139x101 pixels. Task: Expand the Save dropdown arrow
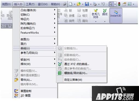tap(91, 4)
